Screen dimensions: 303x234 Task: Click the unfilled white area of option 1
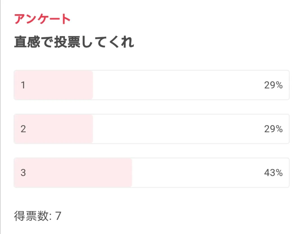pos(177,85)
